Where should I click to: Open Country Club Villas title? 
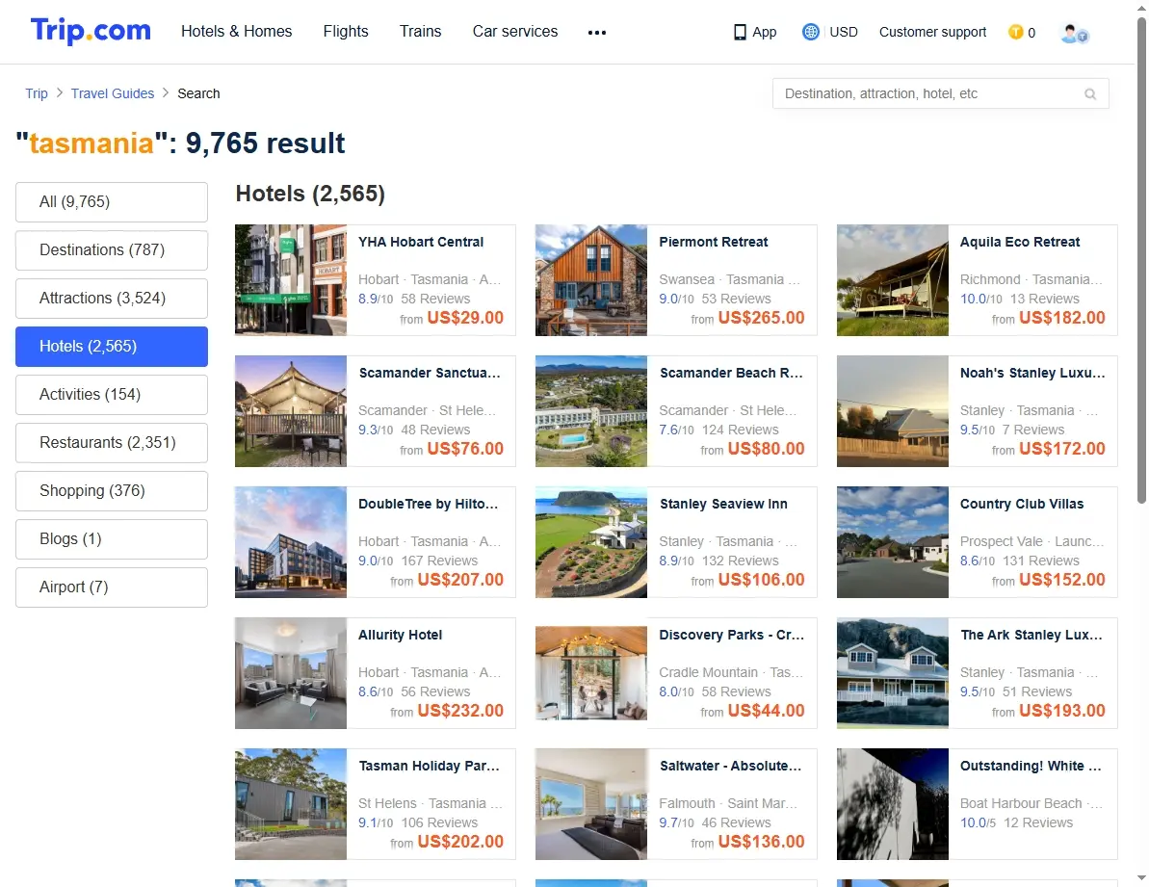pos(1022,504)
